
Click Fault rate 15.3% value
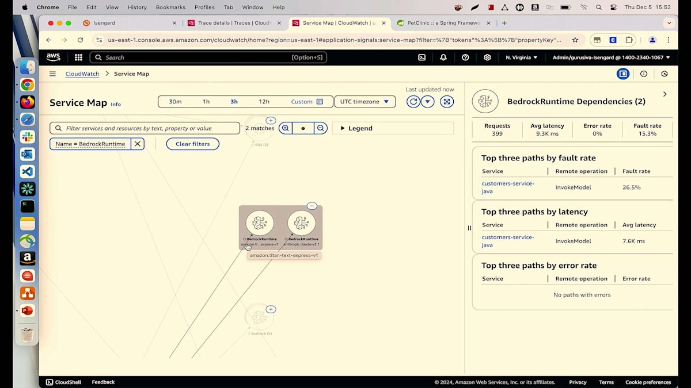(x=647, y=134)
